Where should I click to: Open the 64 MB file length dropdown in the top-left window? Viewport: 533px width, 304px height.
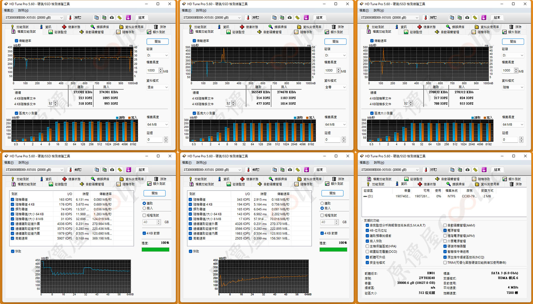(x=158, y=124)
